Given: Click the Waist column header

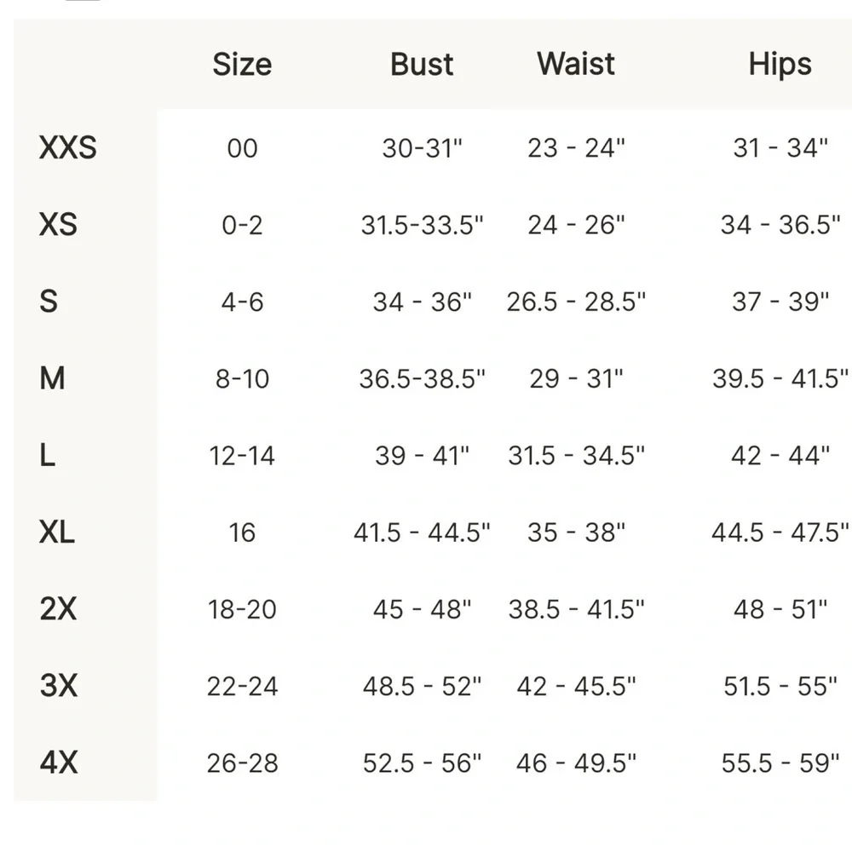Looking at the screenshot, I should coord(576,65).
